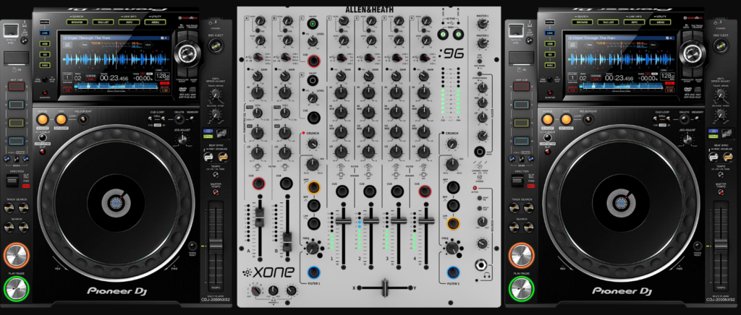Set loop IN point on right deck
Viewport: 741px width, 315px height.
[x=549, y=119]
